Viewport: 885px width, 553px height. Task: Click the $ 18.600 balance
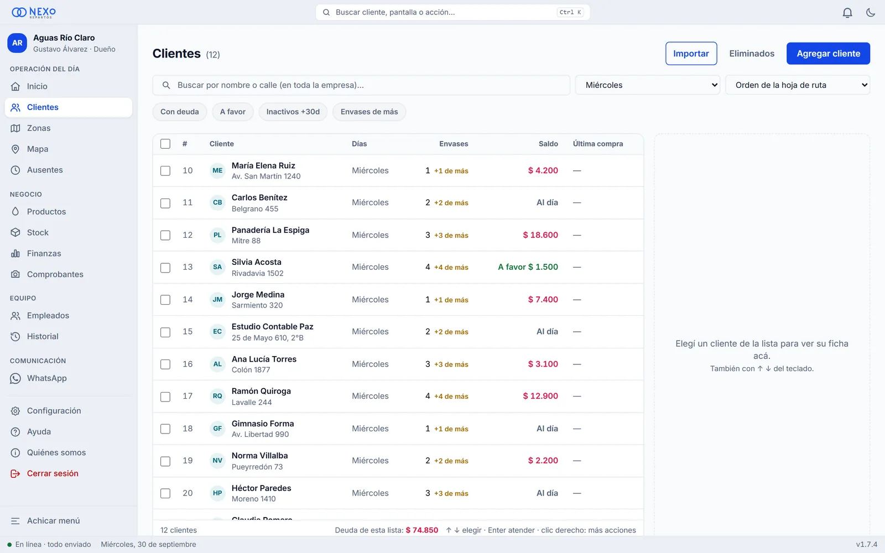[x=540, y=235]
